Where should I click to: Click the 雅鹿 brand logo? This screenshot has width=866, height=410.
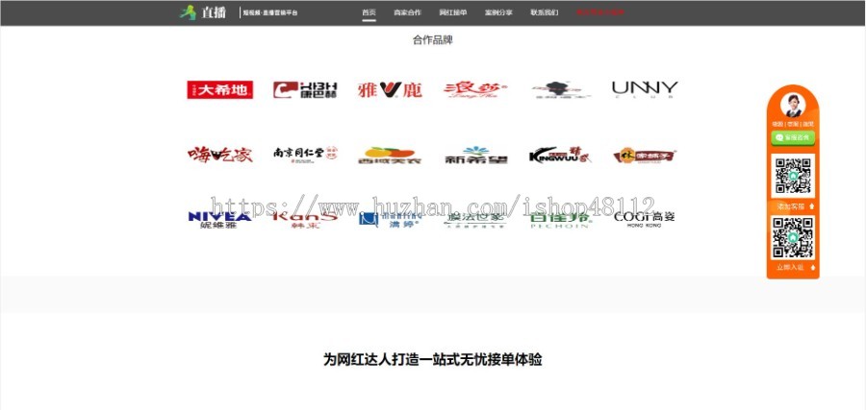pos(390,90)
